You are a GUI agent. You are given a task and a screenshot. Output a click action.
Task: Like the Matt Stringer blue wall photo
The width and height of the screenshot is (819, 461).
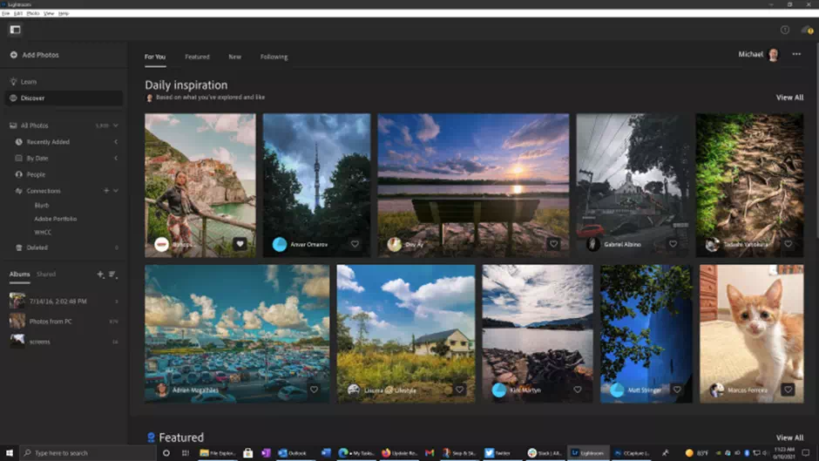tap(677, 390)
